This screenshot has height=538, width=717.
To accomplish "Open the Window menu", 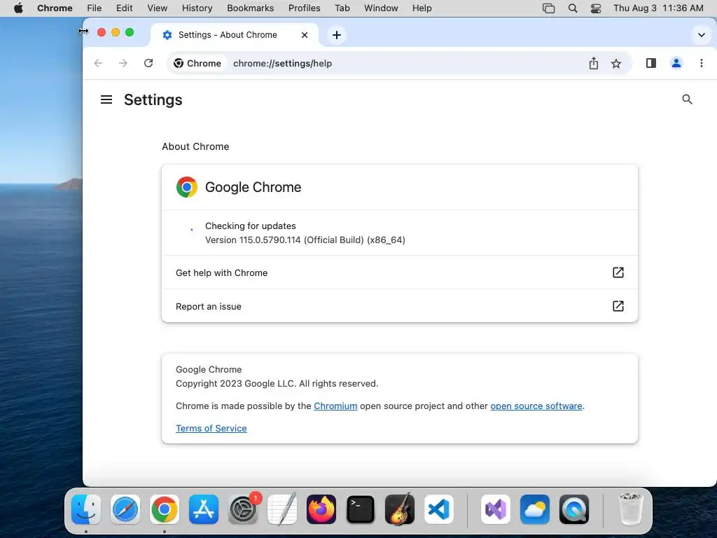I will 381,8.
